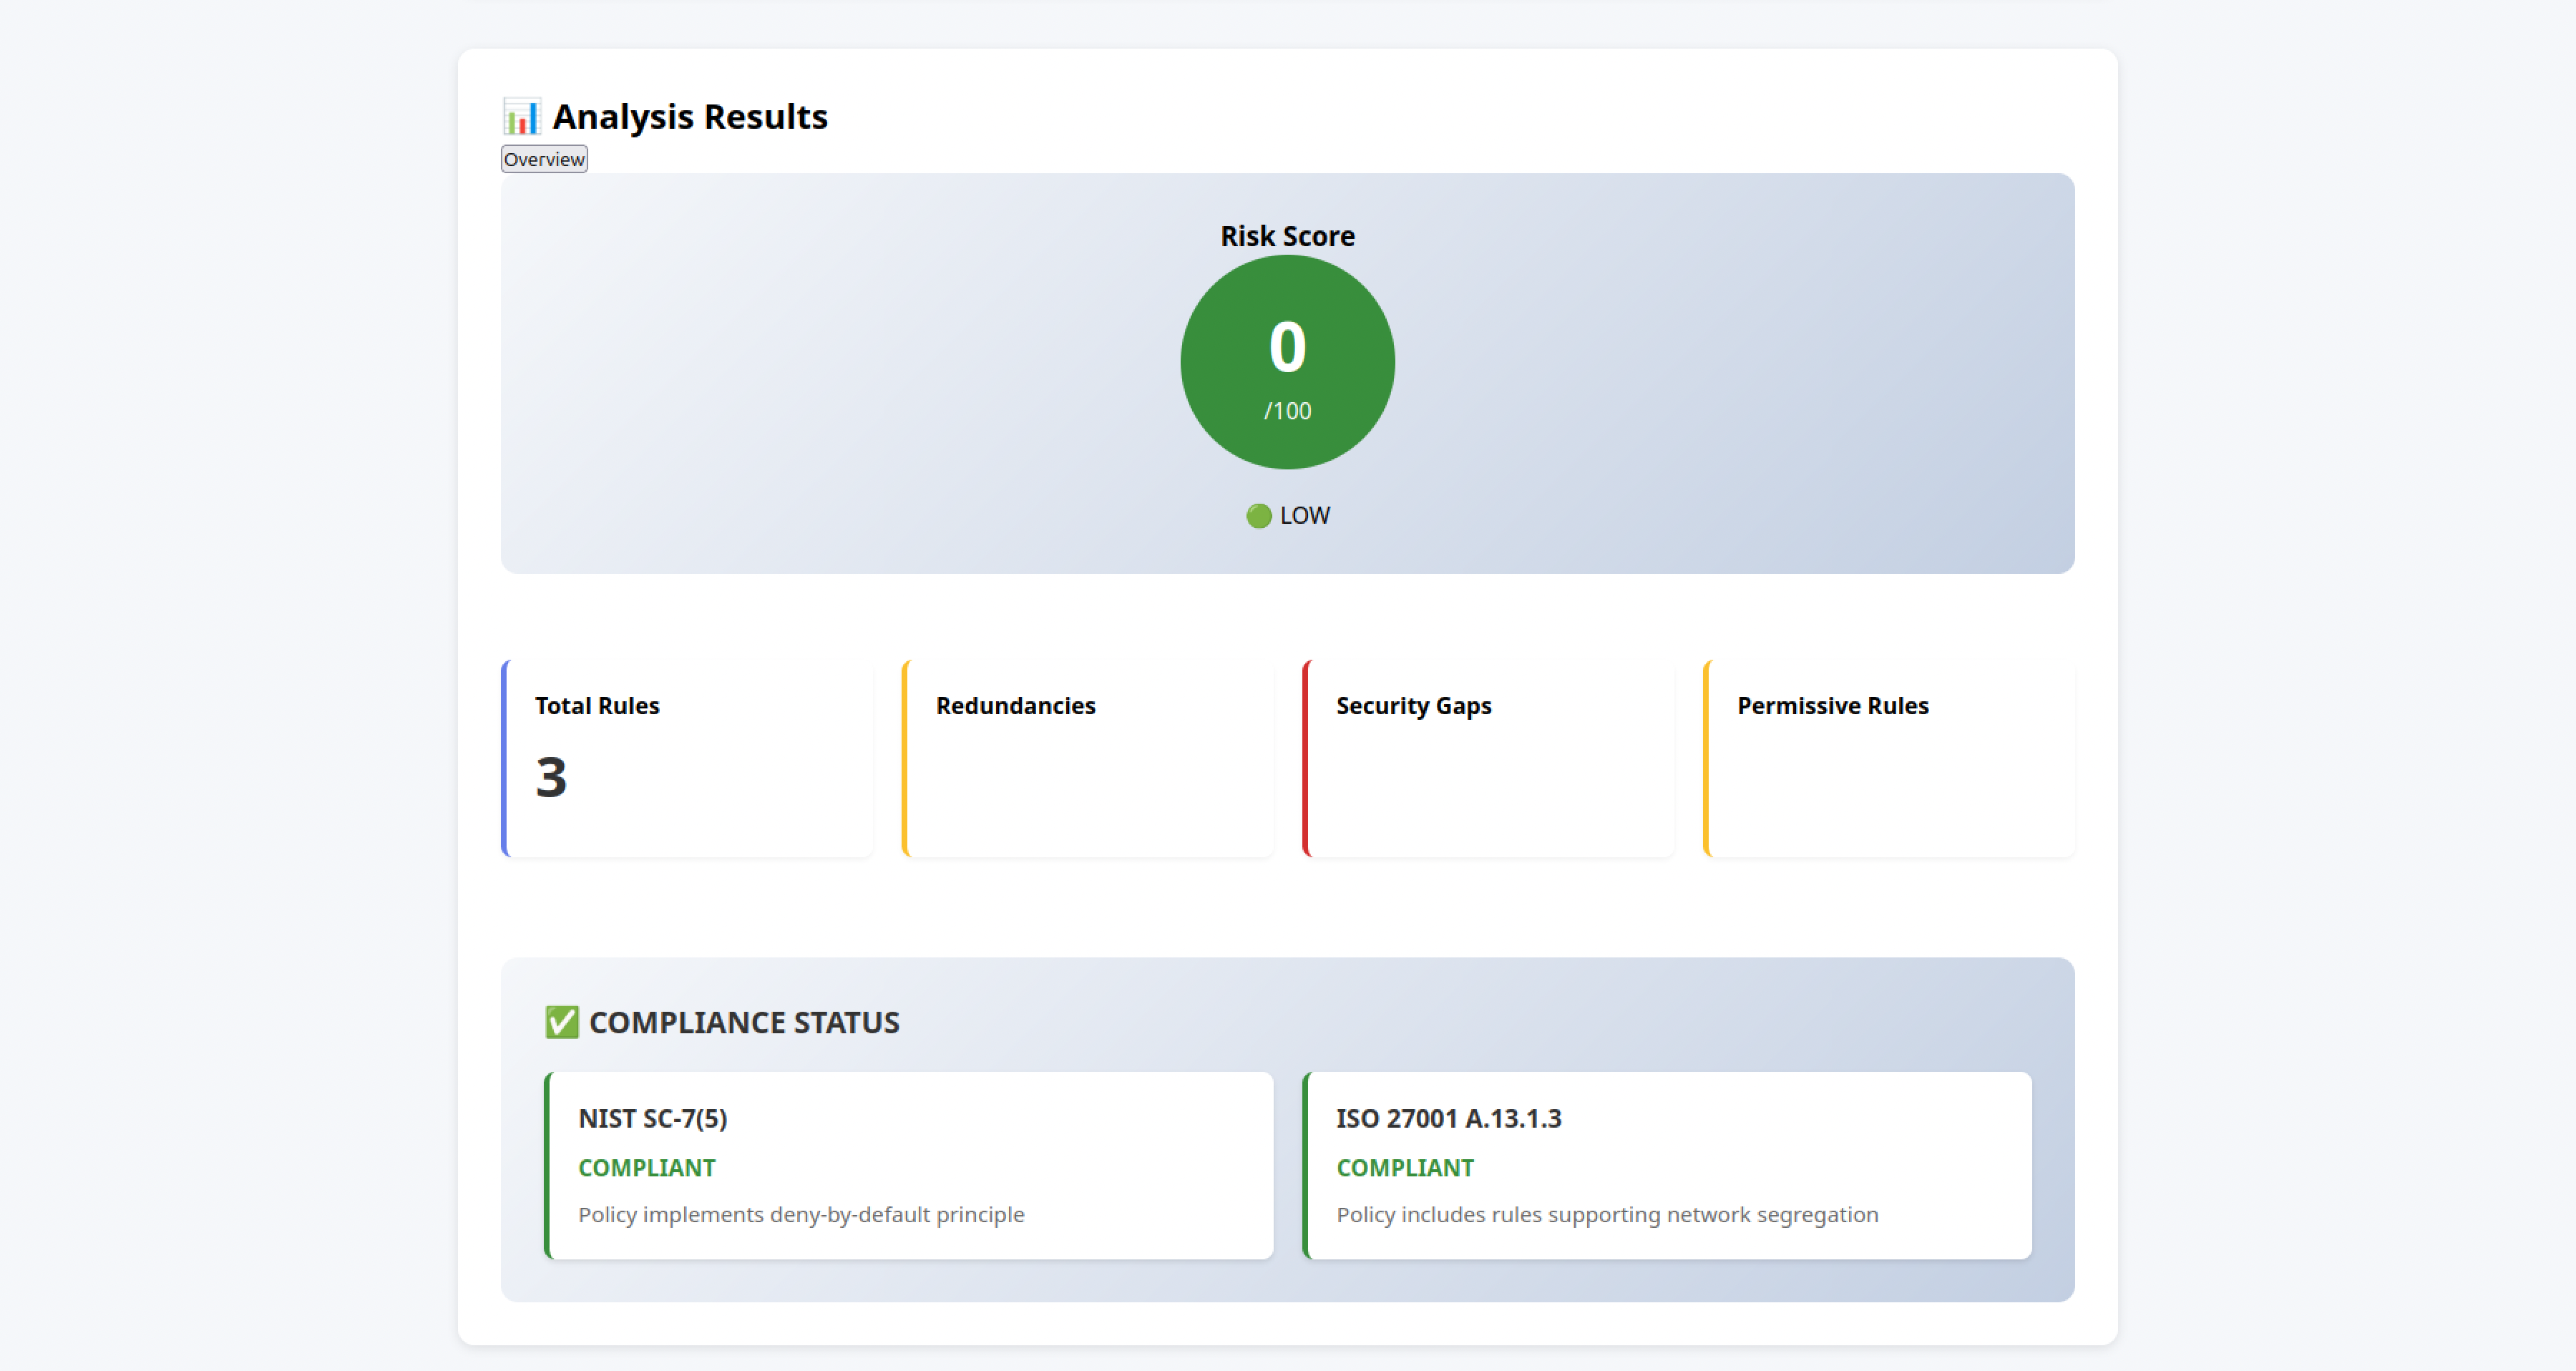Click the green risk score circle
2576x1371 pixels.
1287,362
